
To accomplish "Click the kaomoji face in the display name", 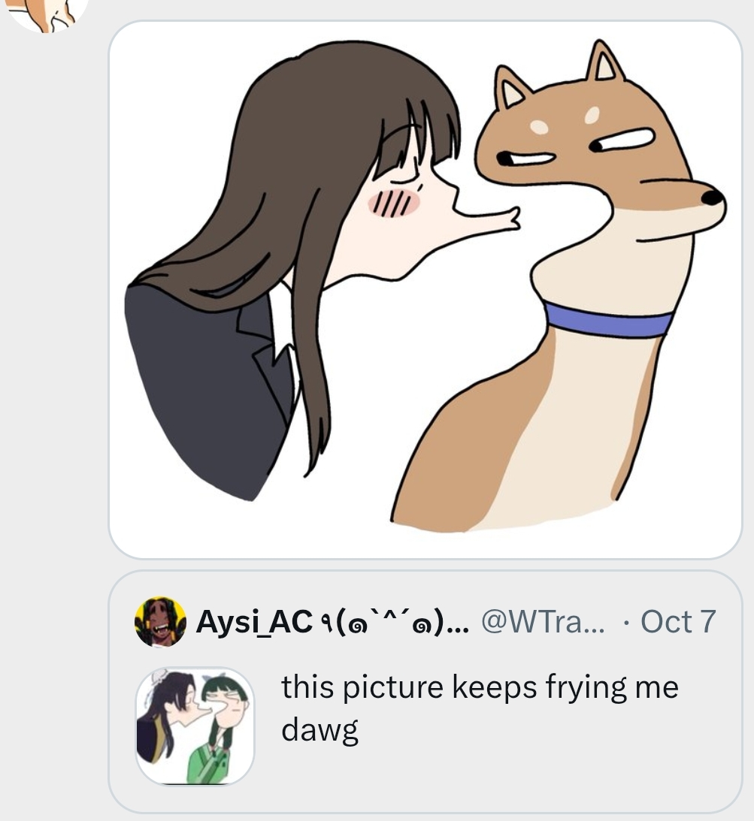I will (384, 621).
